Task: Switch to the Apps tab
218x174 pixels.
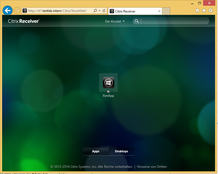Action: 96,151
